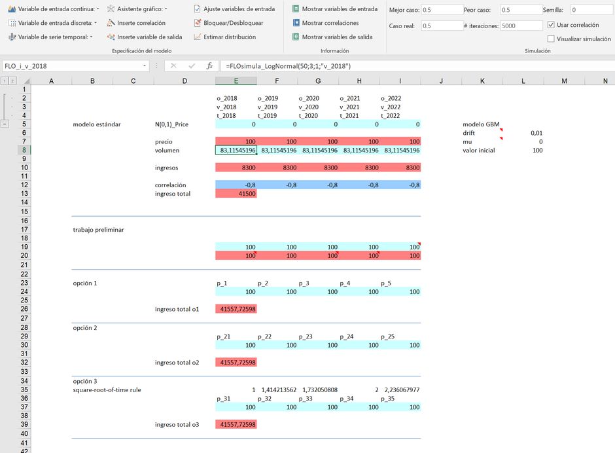Select the correlación -0,8 cell under o_2018

(236, 185)
